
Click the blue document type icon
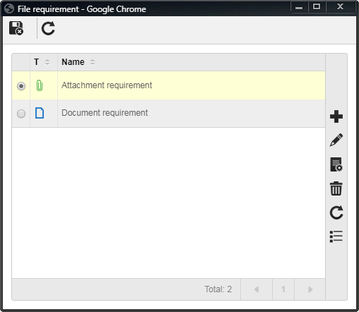(x=40, y=113)
